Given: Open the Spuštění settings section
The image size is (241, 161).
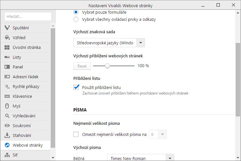Looking at the screenshot, I should (25, 28).
